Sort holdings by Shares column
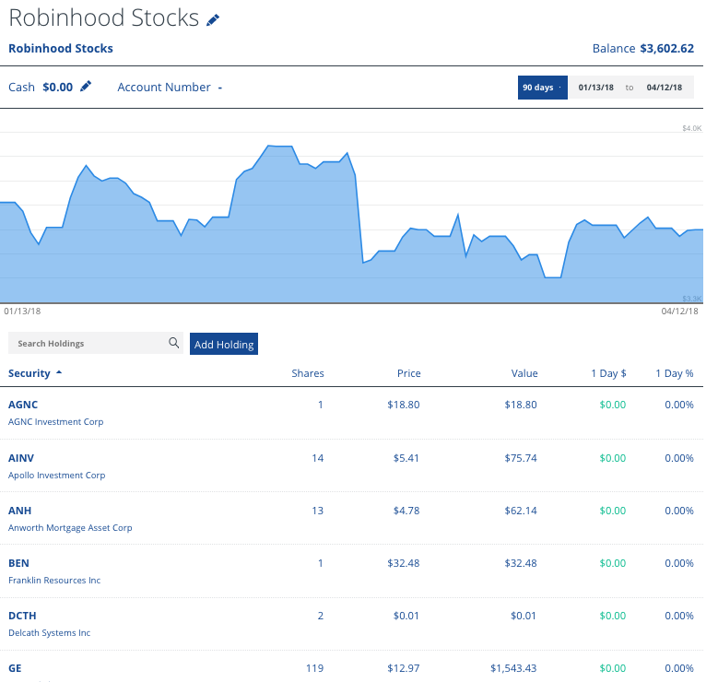The image size is (718, 682). coord(308,373)
